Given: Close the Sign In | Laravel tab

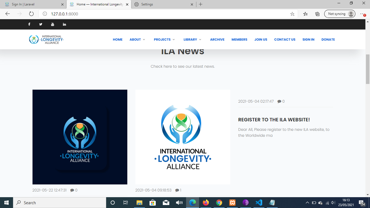Looking at the screenshot, I should [62, 4].
